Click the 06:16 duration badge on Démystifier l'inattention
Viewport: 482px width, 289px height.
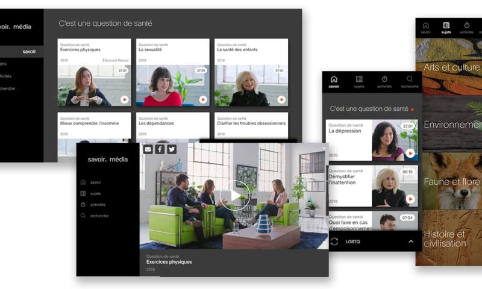click(x=408, y=172)
